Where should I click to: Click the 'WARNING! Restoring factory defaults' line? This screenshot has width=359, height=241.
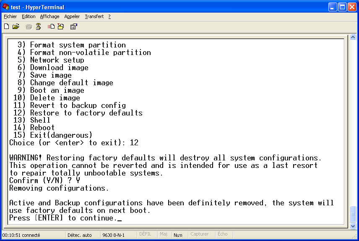(166, 158)
